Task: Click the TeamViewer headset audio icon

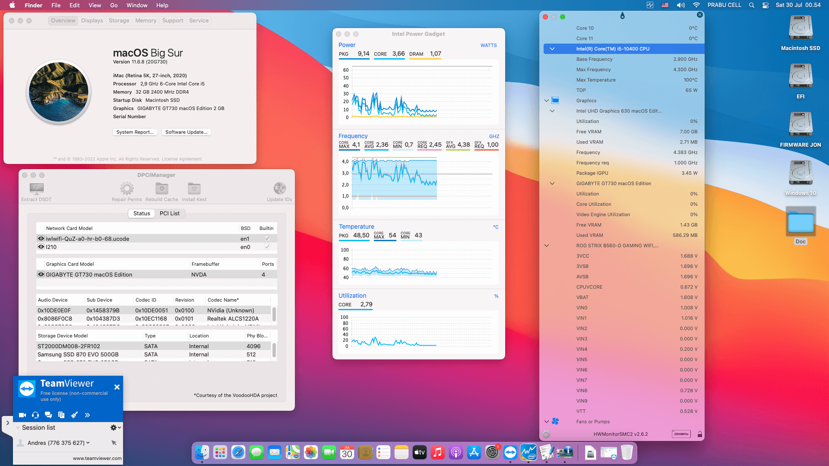Action: (35, 415)
